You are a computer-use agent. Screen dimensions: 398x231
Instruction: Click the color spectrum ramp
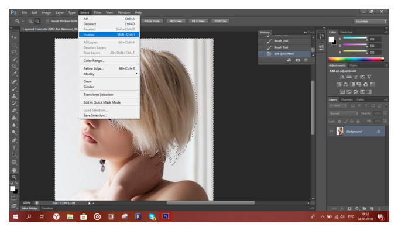[x=356, y=59]
